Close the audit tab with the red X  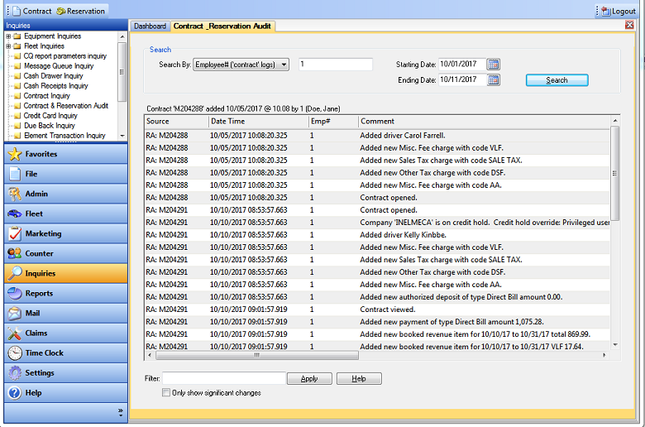[x=629, y=25]
